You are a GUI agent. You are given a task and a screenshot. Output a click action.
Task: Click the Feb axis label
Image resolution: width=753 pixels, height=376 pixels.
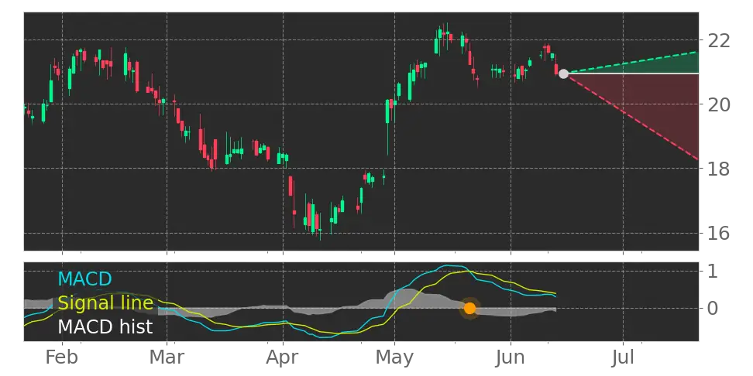(x=62, y=357)
